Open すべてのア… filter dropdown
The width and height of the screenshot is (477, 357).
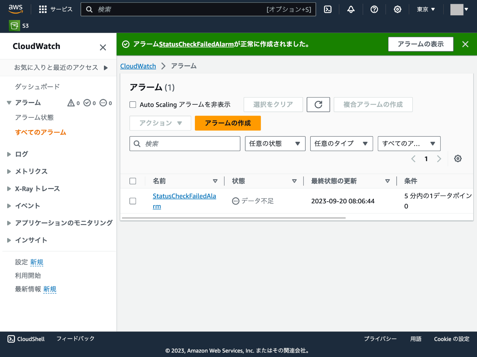(409, 144)
